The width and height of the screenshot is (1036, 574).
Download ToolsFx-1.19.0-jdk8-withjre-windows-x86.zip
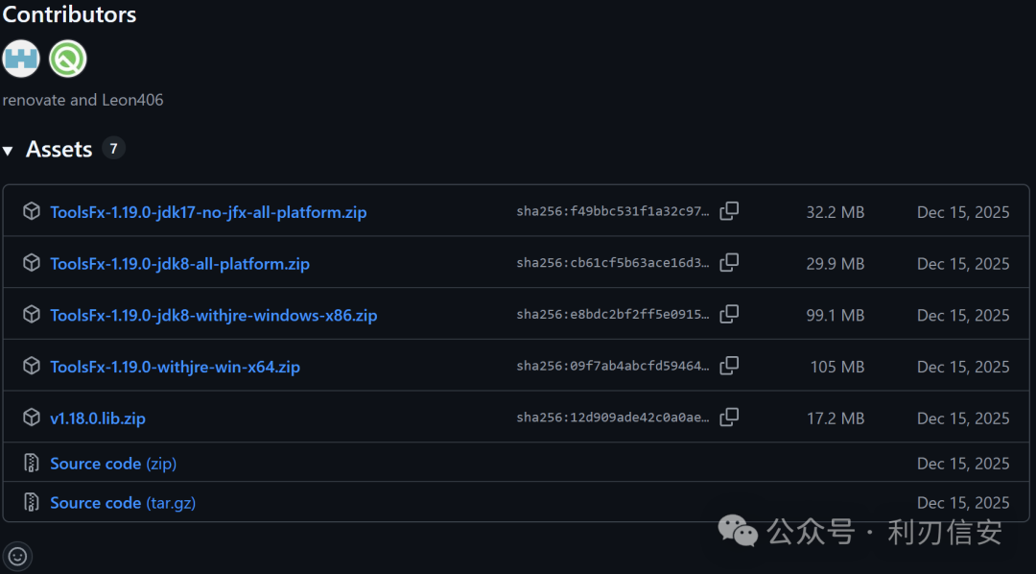tap(213, 316)
